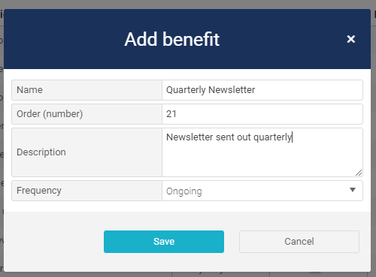376x277 pixels.
Task: Click the Frequency dropdown arrow
Action: coord(353,190)
